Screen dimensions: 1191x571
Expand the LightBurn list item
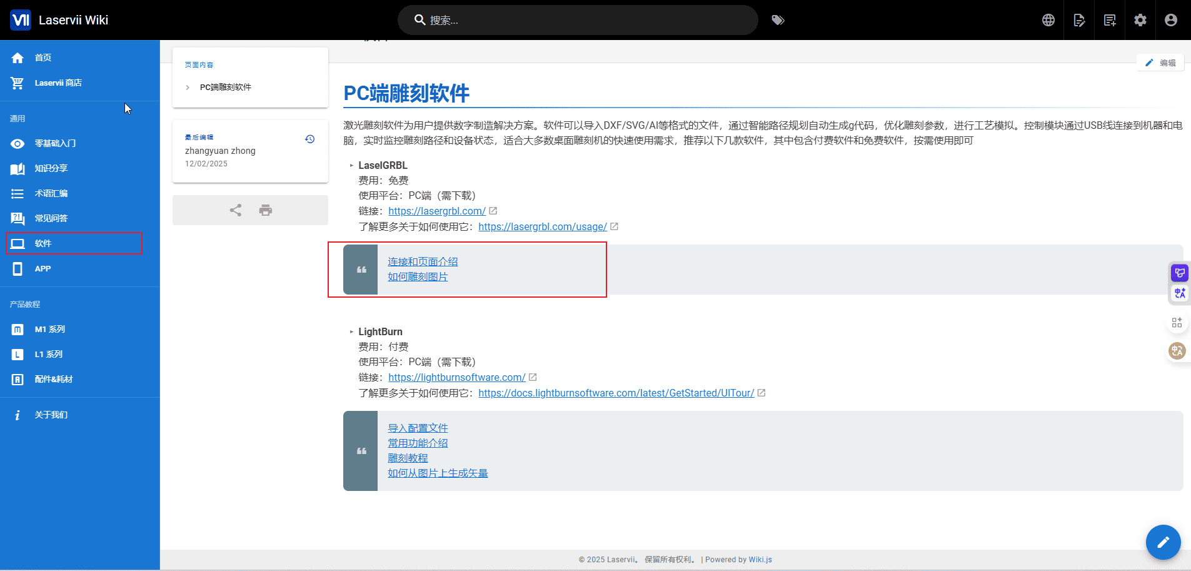pos(351,332)
